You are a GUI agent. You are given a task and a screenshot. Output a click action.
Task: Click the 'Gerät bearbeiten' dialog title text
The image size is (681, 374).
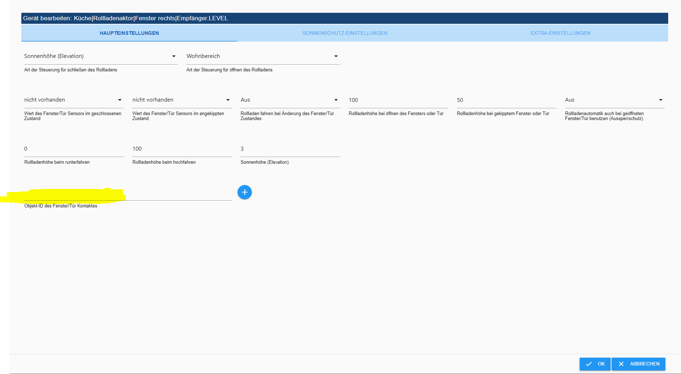point(126,18)
